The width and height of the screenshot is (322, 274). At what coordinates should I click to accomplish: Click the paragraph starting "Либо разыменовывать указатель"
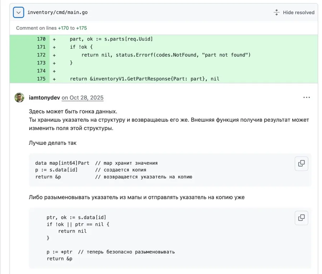137,197
